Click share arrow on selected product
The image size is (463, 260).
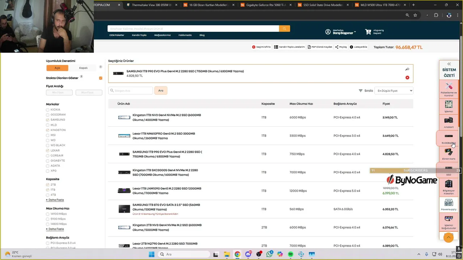click(x=407, y=69)
